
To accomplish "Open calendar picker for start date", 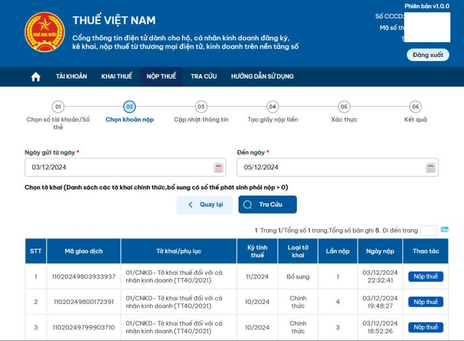I will pos(218,168).
